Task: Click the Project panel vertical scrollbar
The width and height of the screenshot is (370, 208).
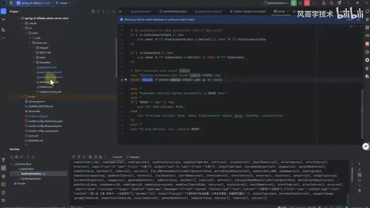Action: [x=116, y=58]
